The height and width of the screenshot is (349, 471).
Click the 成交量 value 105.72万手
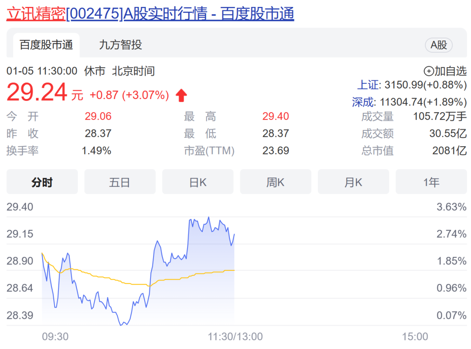coord(440,116)
